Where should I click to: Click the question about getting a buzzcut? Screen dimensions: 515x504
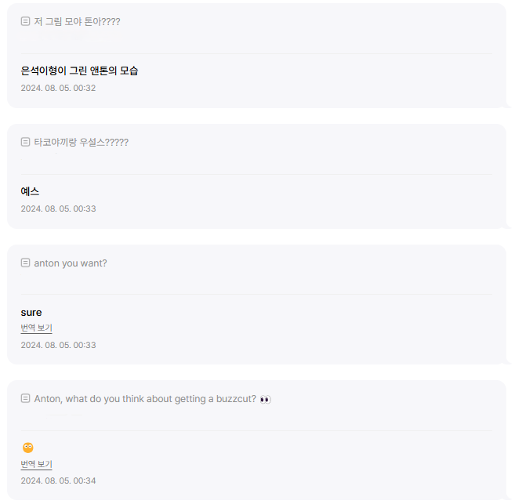tap(145, 399)
